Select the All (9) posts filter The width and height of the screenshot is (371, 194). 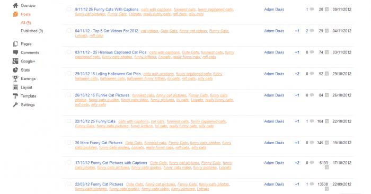tap(26, 23)
